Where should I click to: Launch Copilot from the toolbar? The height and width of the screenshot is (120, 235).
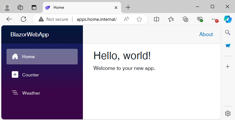(x=228, y=19)
